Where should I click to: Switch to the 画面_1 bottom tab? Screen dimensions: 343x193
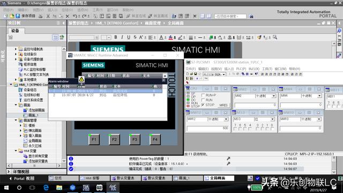[188, 178]
